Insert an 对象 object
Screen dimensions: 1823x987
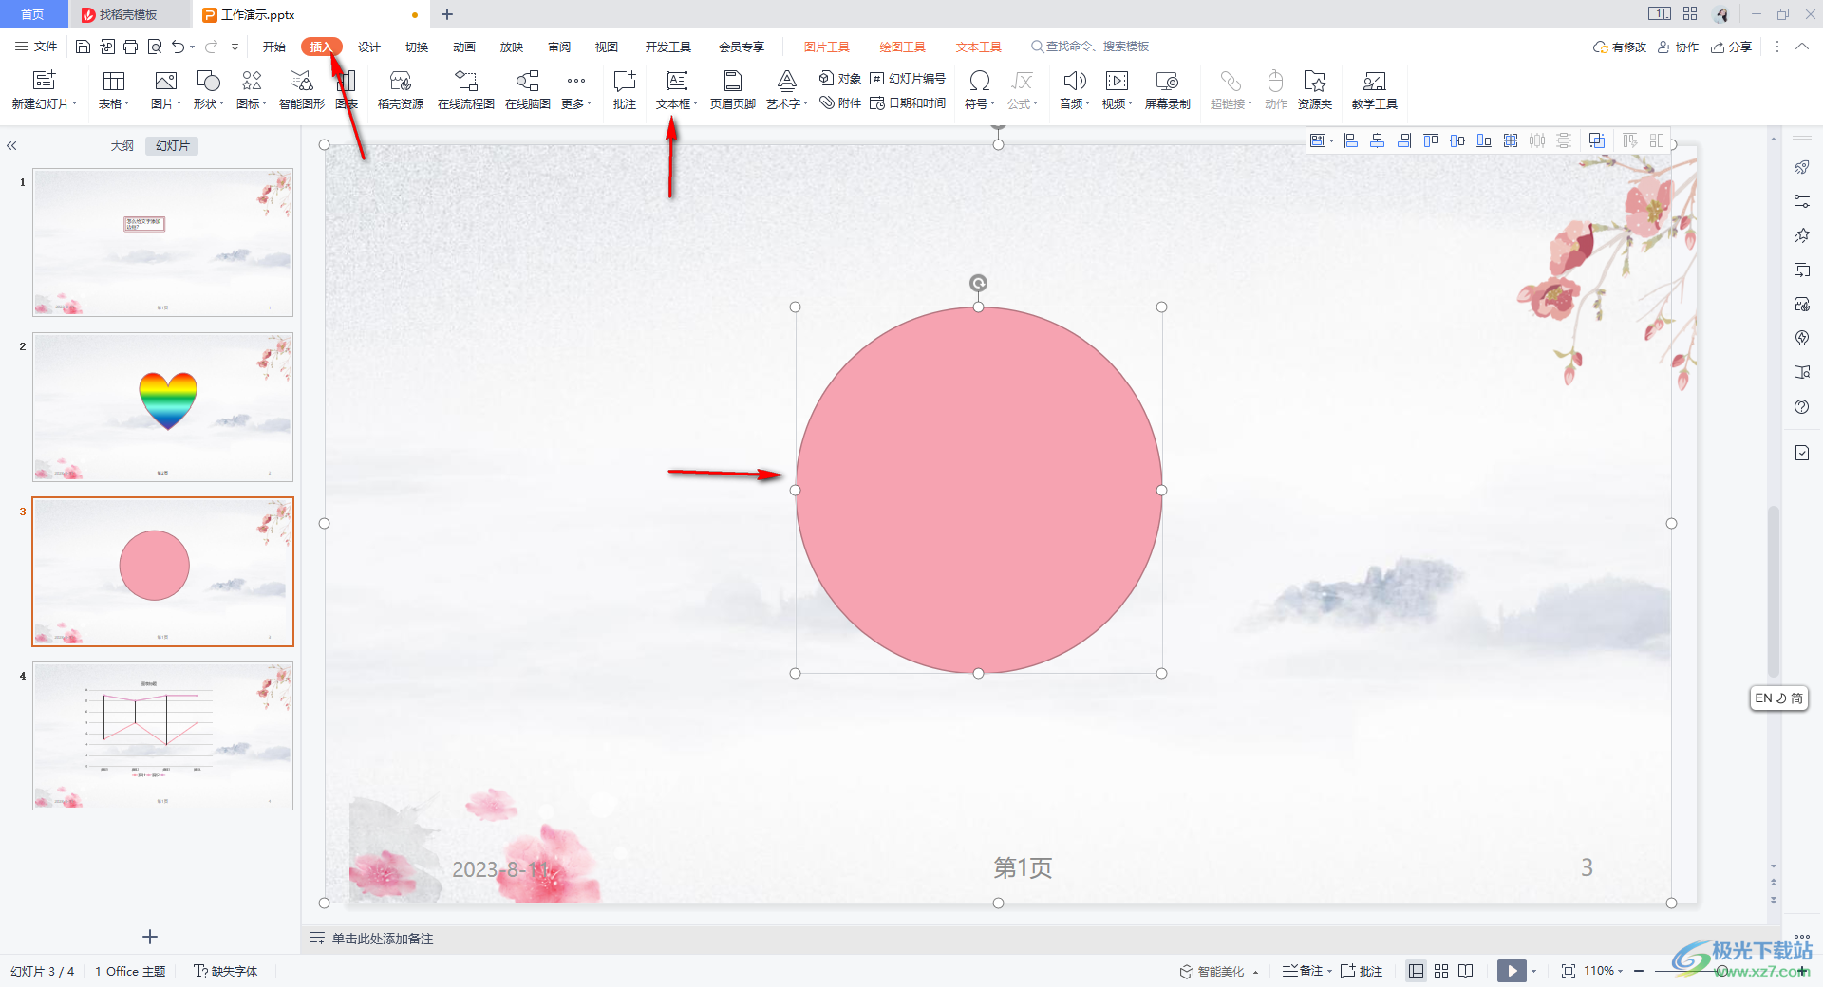(x=840, y=78)
